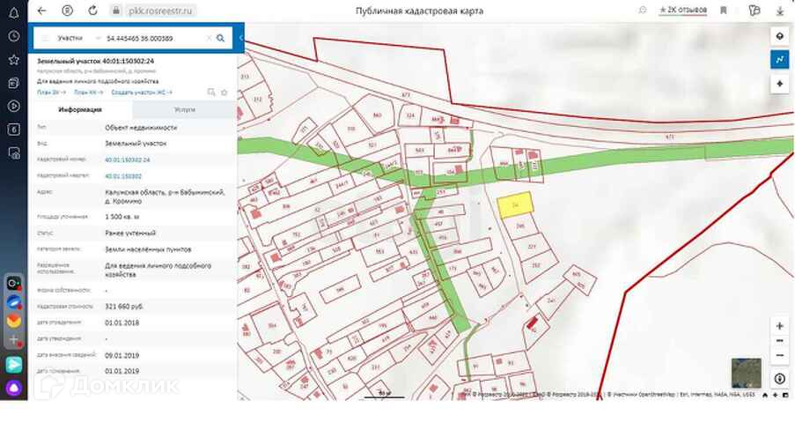Click the page bookmark icon in browser bar
Viewport: 795px width, 423px height.
coord(724,11)
